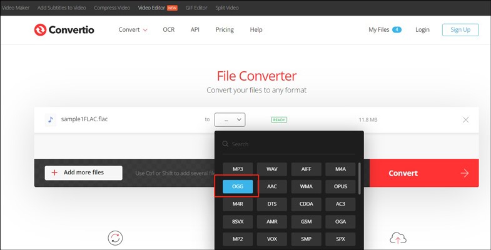Click the search magnifier icon in format list

225,144
